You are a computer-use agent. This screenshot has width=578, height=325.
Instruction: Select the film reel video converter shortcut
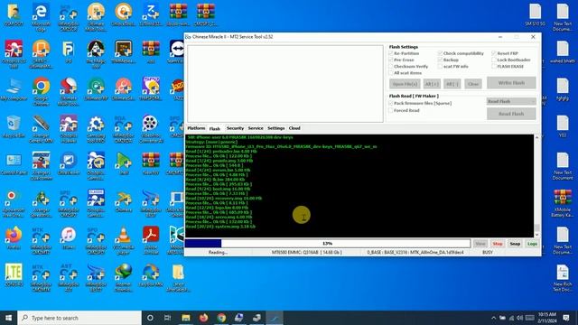pos(151,129)
